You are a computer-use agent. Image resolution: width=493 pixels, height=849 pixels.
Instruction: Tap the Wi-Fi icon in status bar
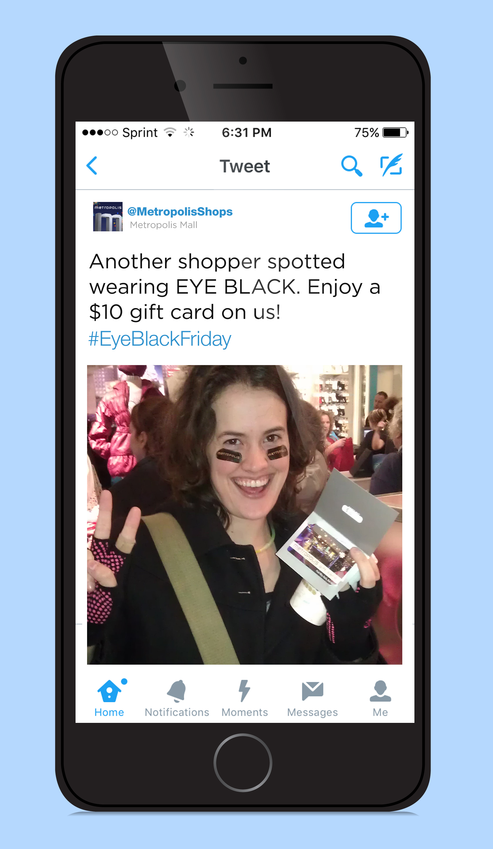(170, 132)
